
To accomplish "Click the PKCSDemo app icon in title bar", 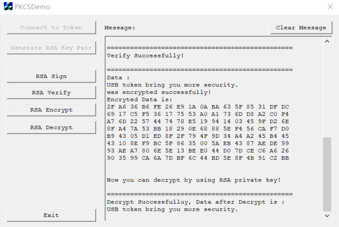I will pos(8,6).
